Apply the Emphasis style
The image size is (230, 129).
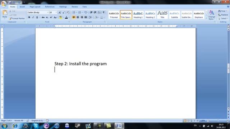(199, 15)
